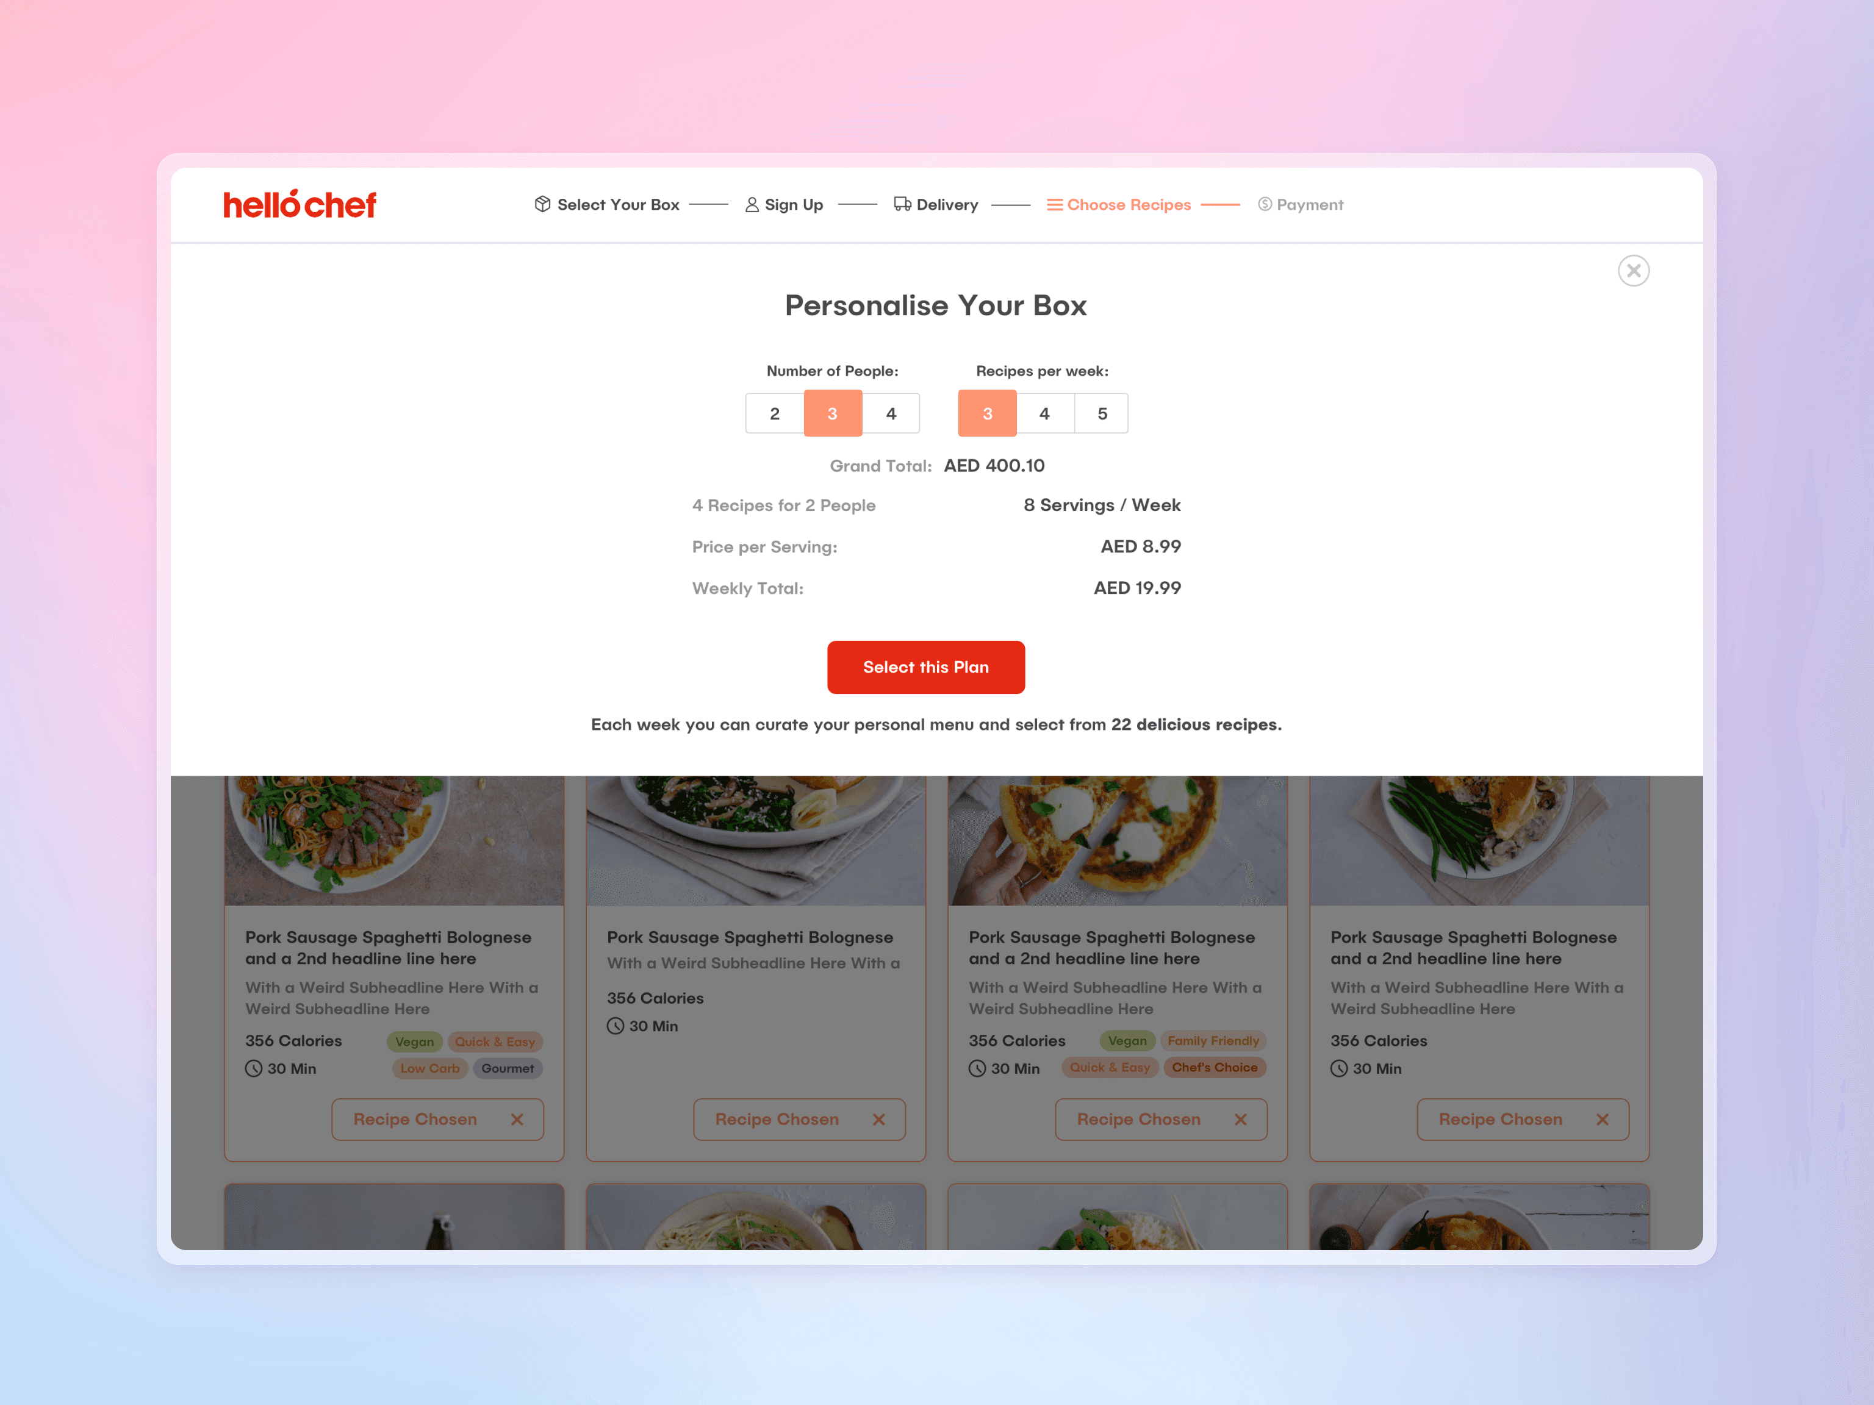
Task: Click the second card's Recipe Chosen button
Action: pos(799,1120)
